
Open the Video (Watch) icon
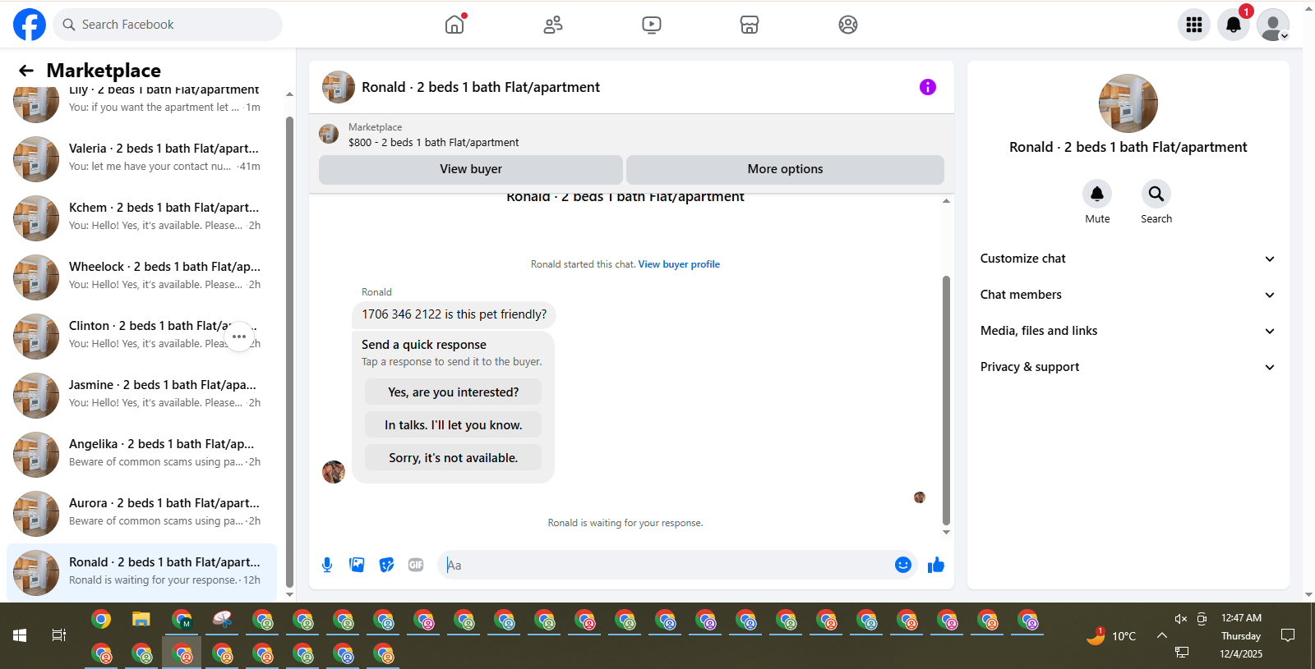pos(652,25)
